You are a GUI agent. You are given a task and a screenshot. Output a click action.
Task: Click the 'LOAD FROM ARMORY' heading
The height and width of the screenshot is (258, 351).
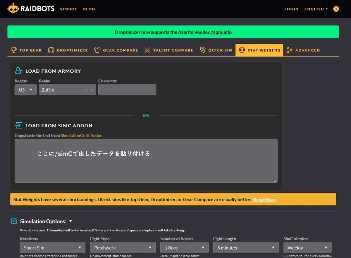[53, 71]
